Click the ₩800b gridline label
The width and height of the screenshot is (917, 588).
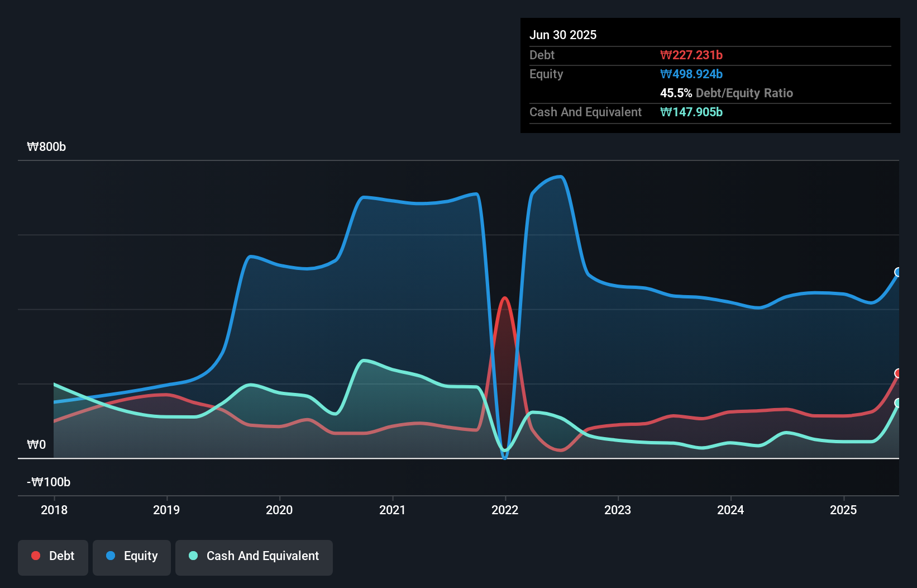coord(47,146)
